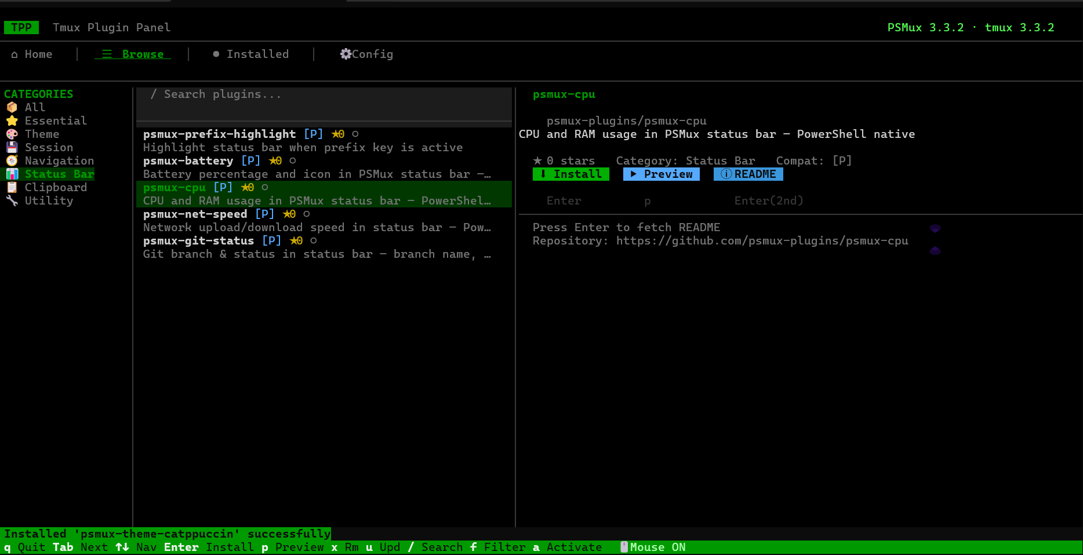Select the Essential category star icon

[x=12, y=121]
